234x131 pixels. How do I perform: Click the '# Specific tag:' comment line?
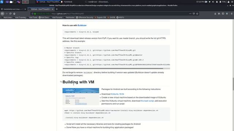pos(72,57)
